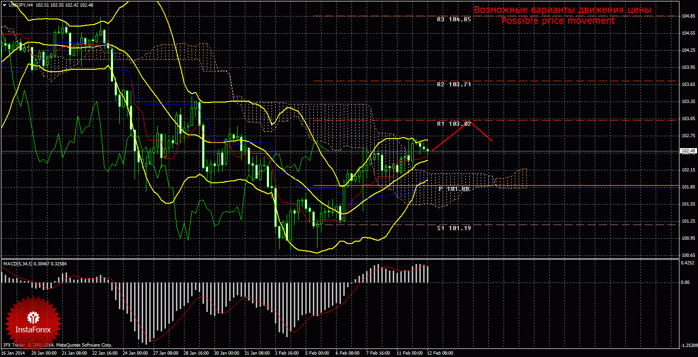This screenshot has width=698, height=357.
Task: Click the 16 Jan 2014 date label
Action: [13, 353]
